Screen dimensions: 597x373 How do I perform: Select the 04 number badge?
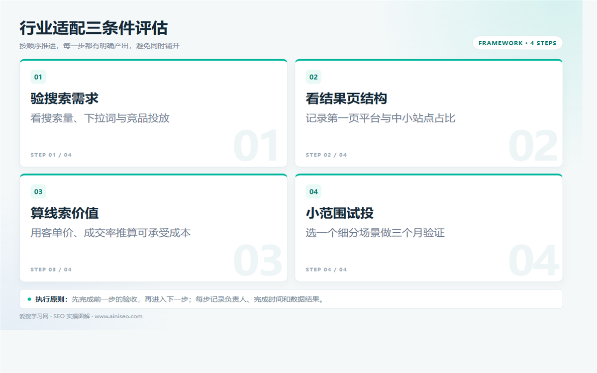click(313, 192)
